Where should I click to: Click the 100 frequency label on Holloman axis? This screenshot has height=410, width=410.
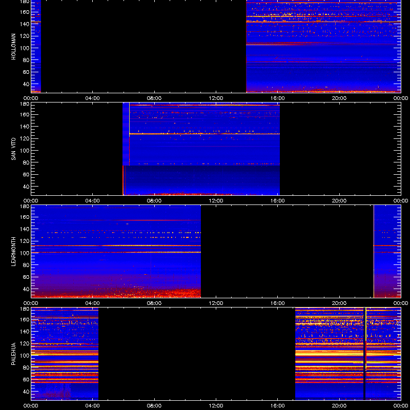(25, 48)
